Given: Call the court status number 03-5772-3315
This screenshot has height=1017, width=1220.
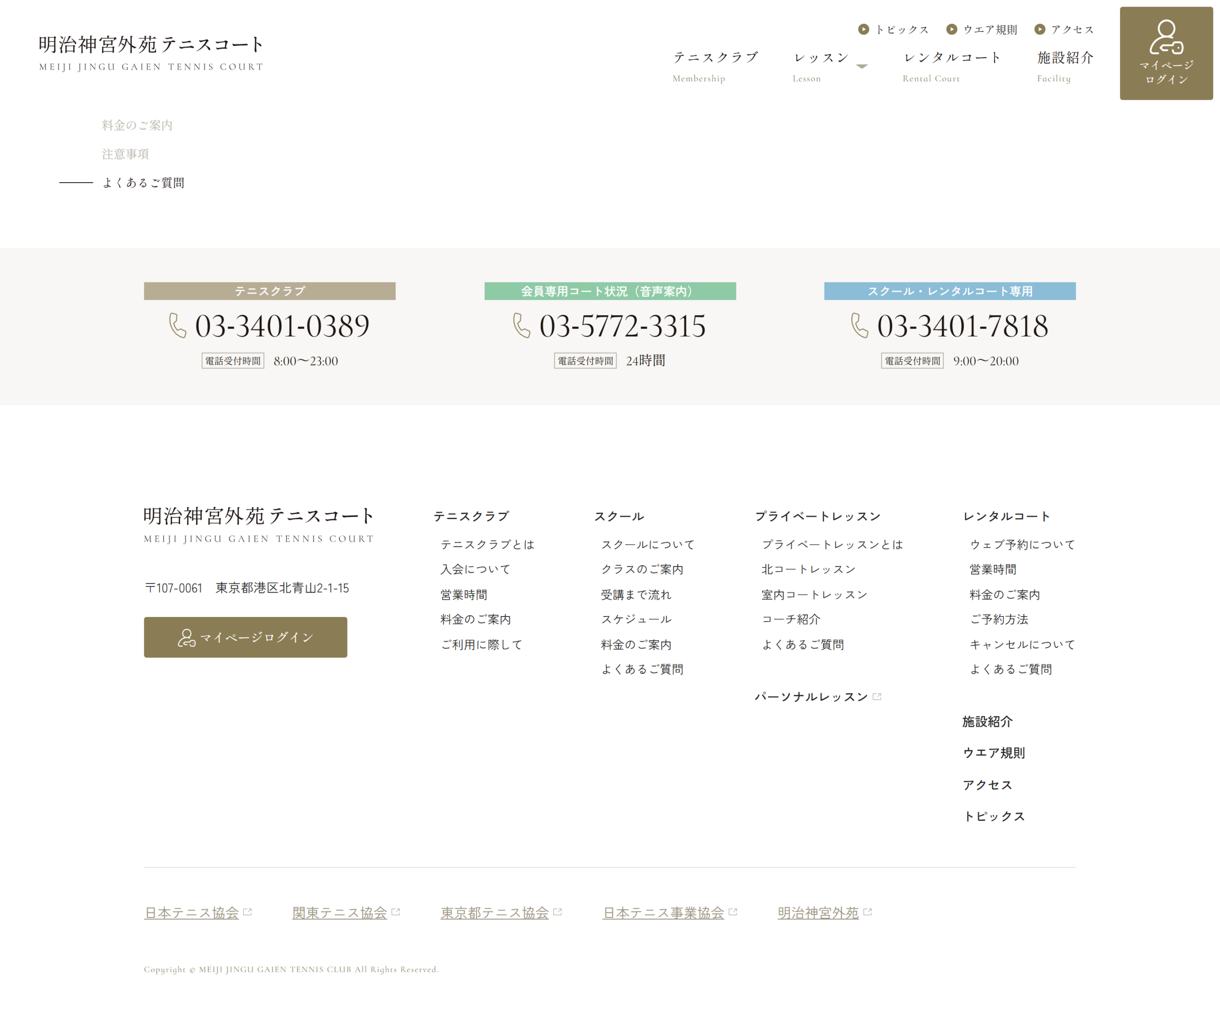Looking at the screenshot, I should (622, 326).
